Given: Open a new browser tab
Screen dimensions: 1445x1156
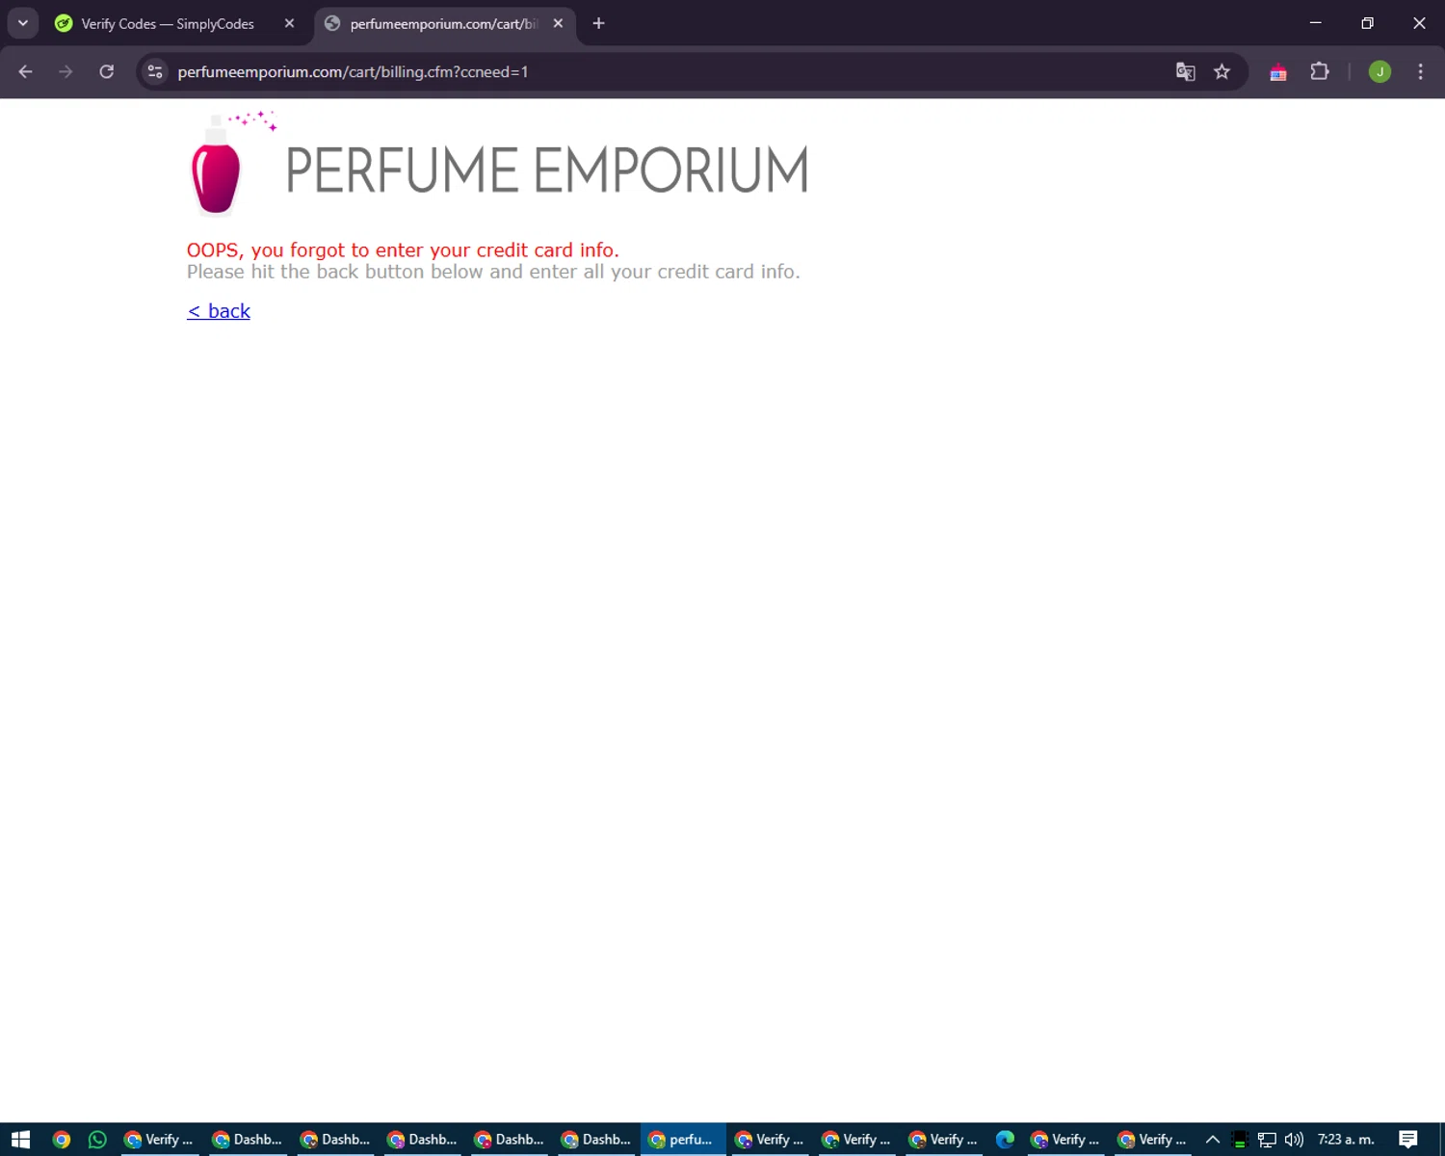Looking at the screenshot, I should coord(598,23).
